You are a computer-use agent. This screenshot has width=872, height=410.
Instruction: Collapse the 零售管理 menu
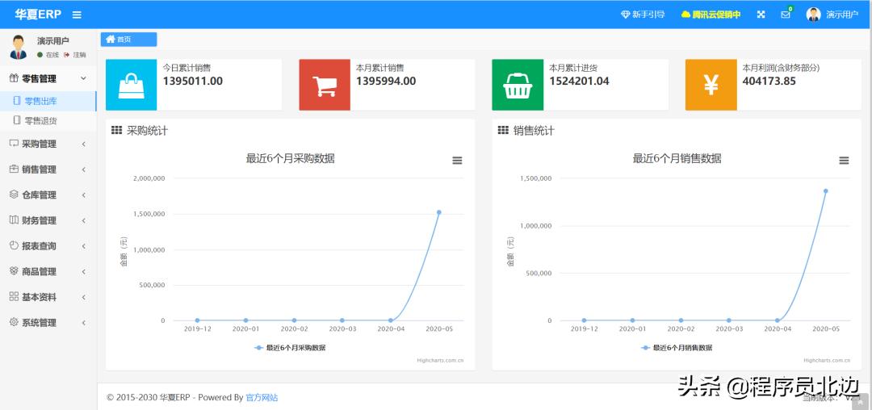48,79
